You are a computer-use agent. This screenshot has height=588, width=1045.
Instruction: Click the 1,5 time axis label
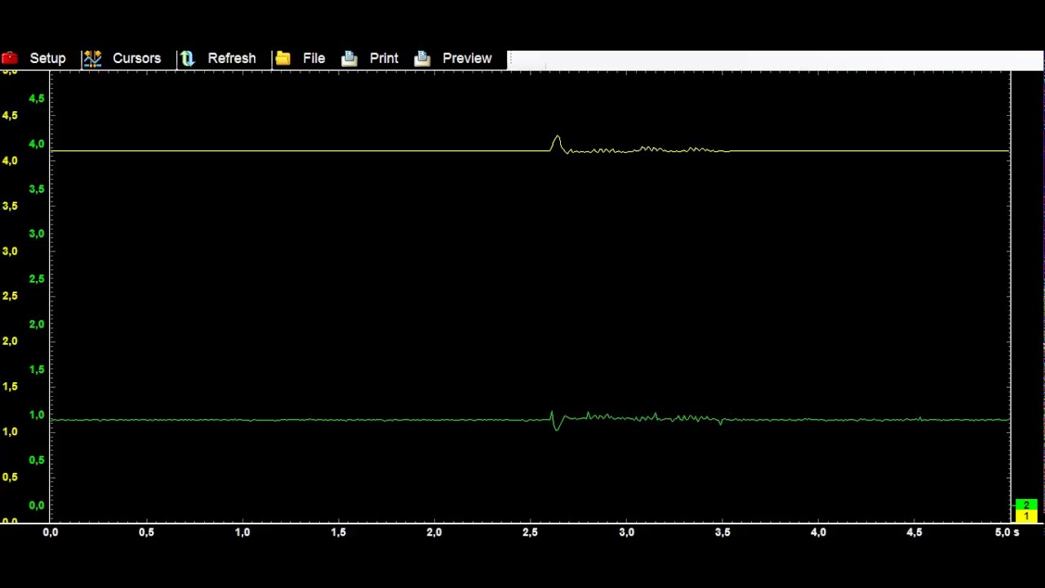click(x=338, y=532)
